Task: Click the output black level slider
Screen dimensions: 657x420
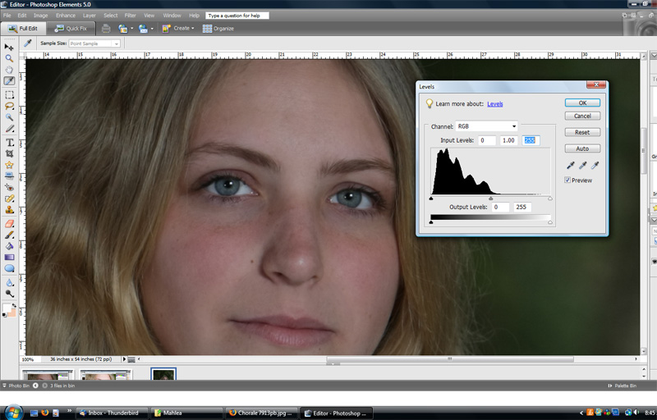Action: pyautogui.click(x=430, y=222)
